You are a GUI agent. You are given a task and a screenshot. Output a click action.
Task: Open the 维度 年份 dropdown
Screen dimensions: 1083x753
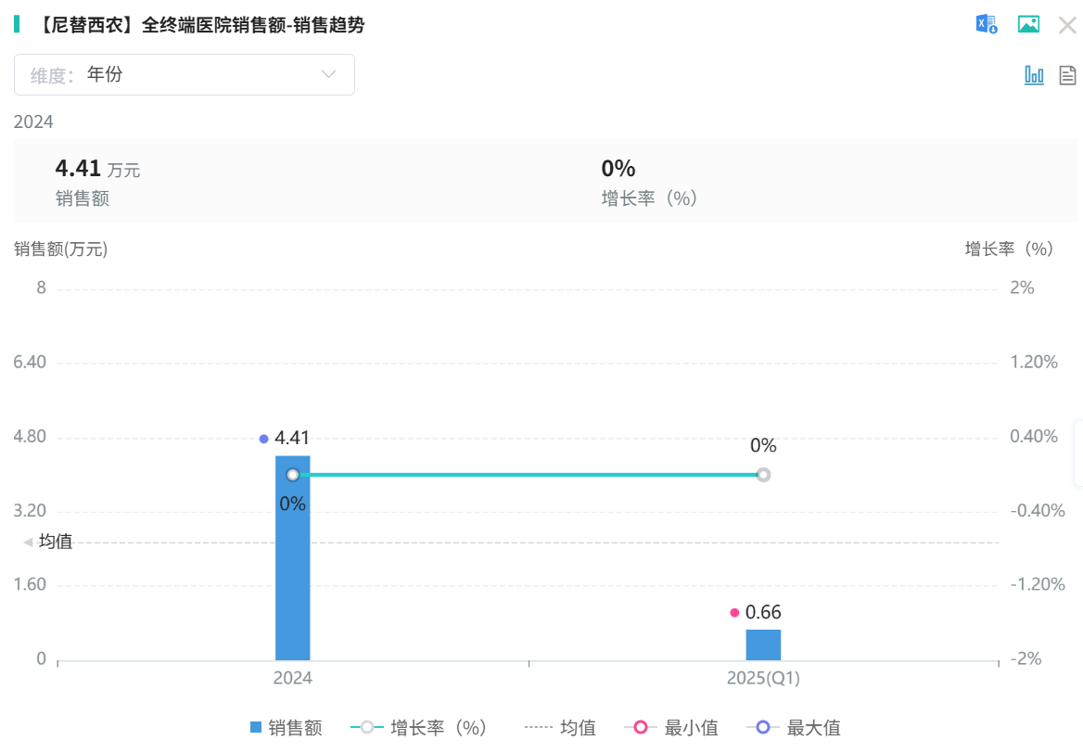coord(184,74)
